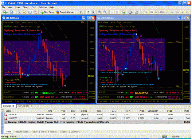Image resolution: width=192 pixels, height=139 pixels.
Task: Toggle the Market Watch window icon
Action: coord(19,12)
